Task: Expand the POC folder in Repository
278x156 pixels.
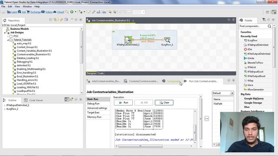Action: (x=8, y=36)
